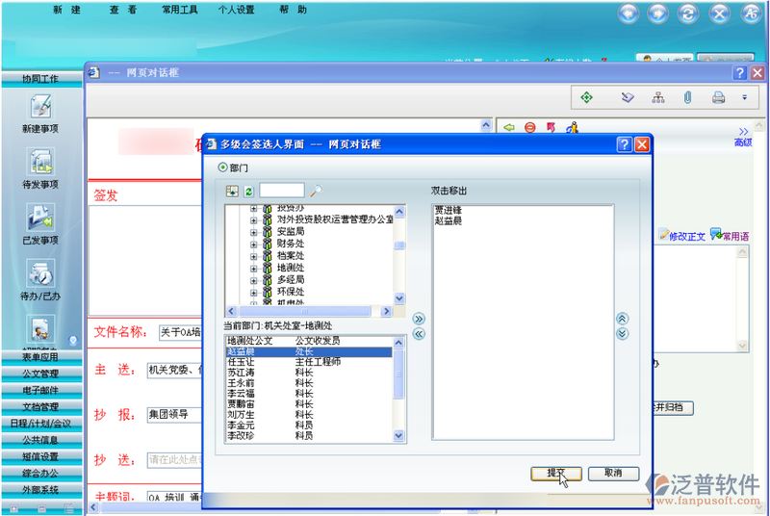Viewport: 770px width, 516px height.
Task: Click the refresh button in top header
Action: pos(688,13)
